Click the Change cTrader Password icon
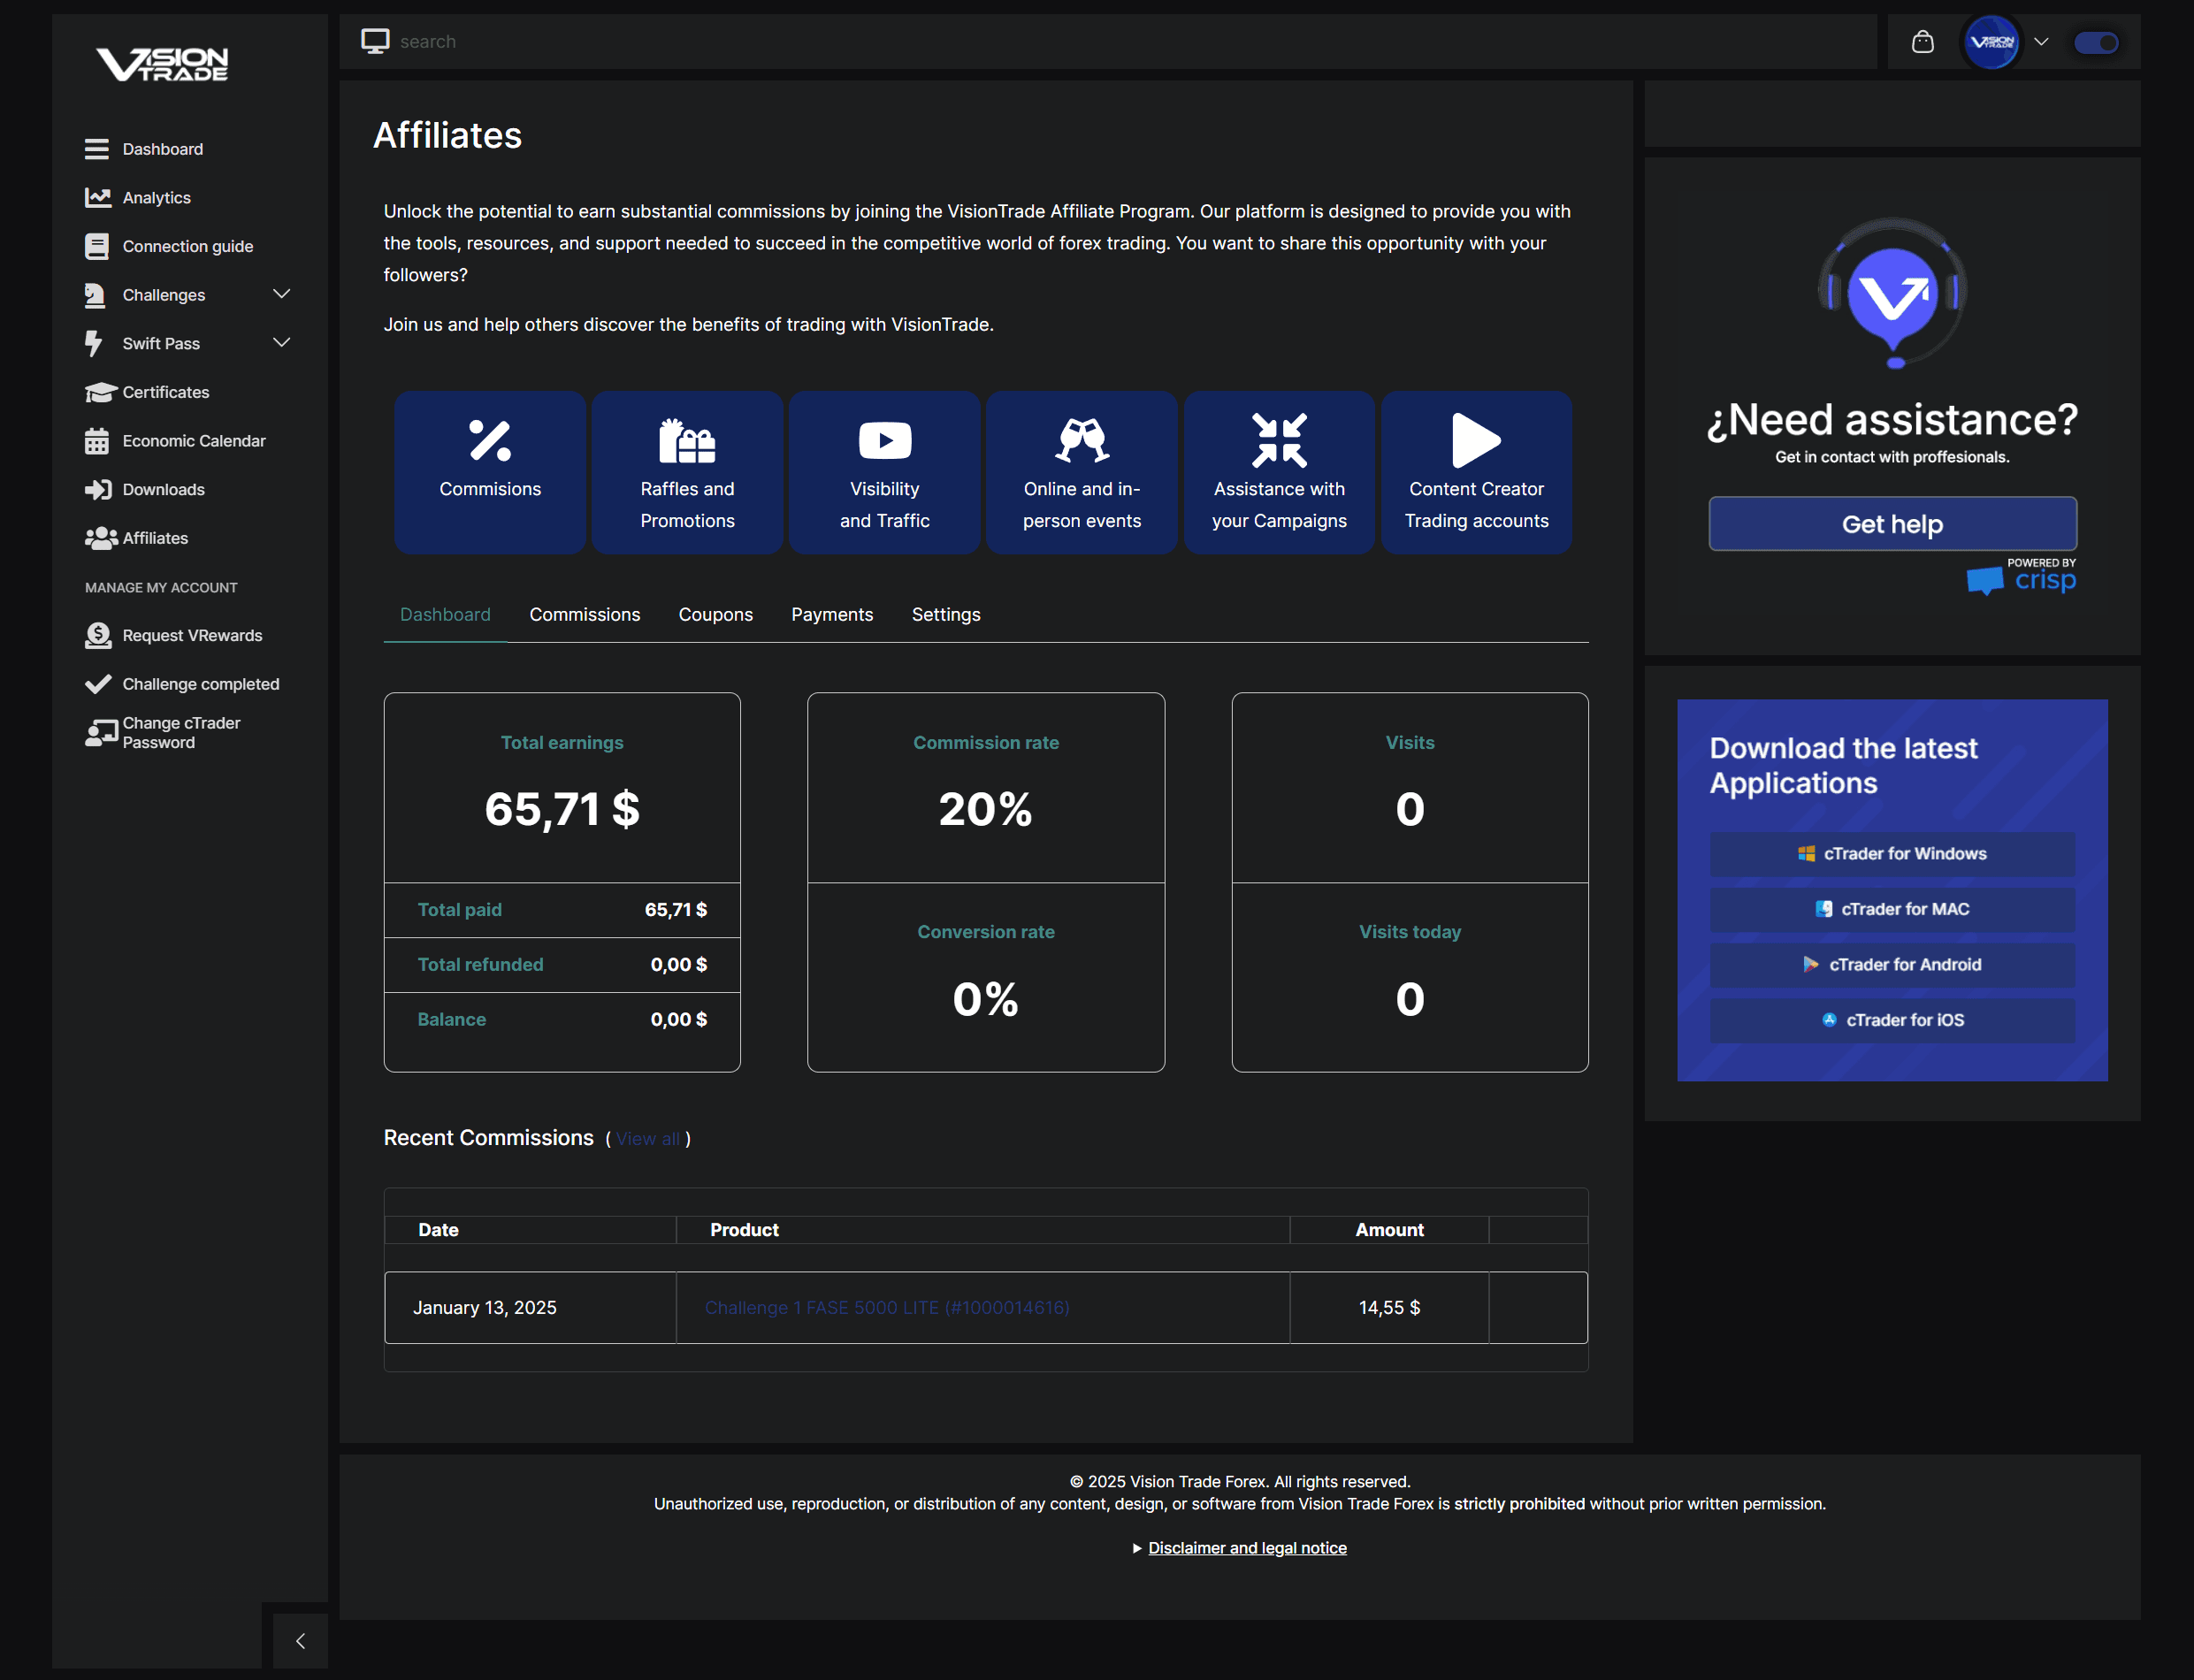Image resolution: width=2194 pixels, height=1680 pixels. pos(101,733)
